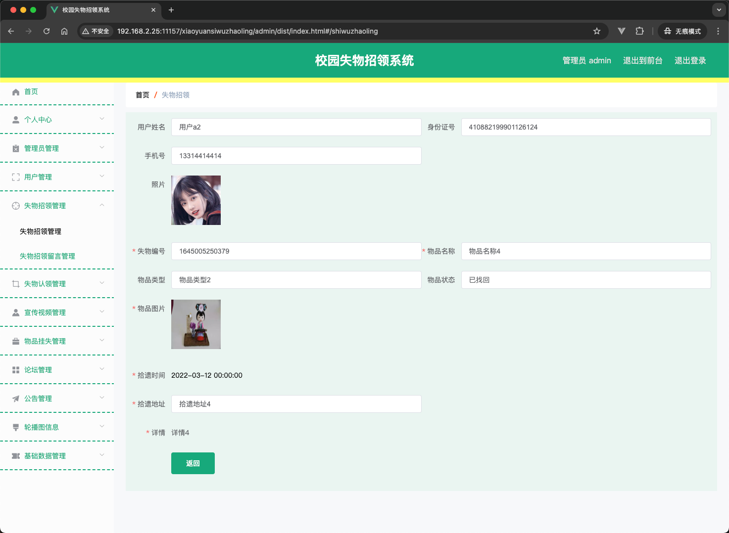729x533 pixels.
Task: Click the brush icon beside 轮播图信息
Action: point(16,427)
